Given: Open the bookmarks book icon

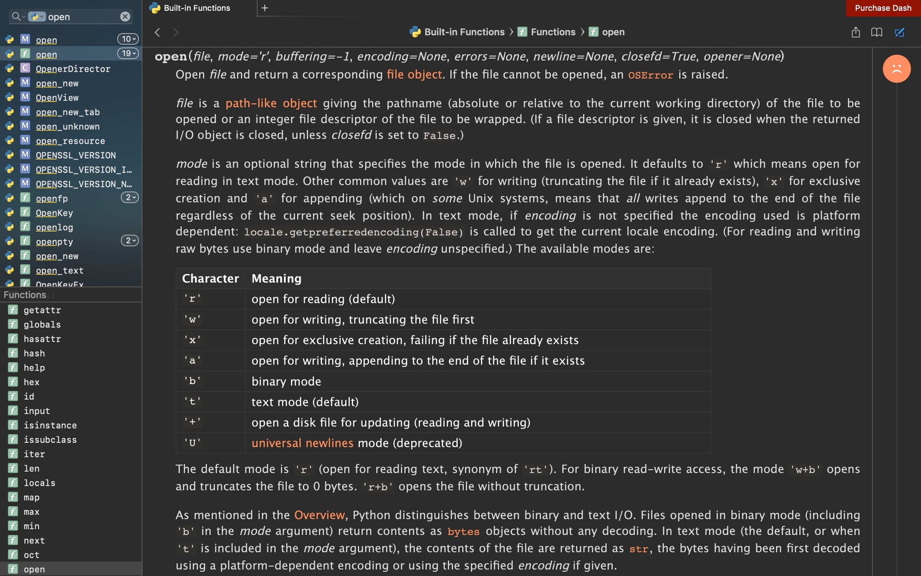Looking at the screenshot, I should tap(877, 32).
